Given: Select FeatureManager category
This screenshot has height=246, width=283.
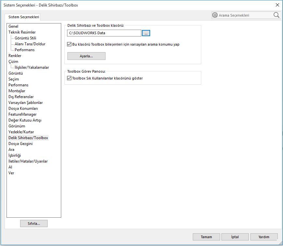Looking at the screenshot, I should pyautogui.click(x=22, y=114).
